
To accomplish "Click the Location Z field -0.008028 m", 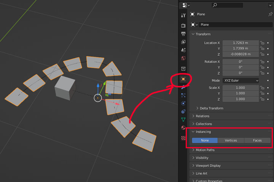I will pos(241,54).
